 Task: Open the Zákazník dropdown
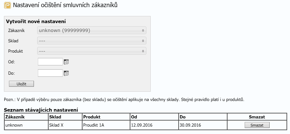[x=92, y=30]
